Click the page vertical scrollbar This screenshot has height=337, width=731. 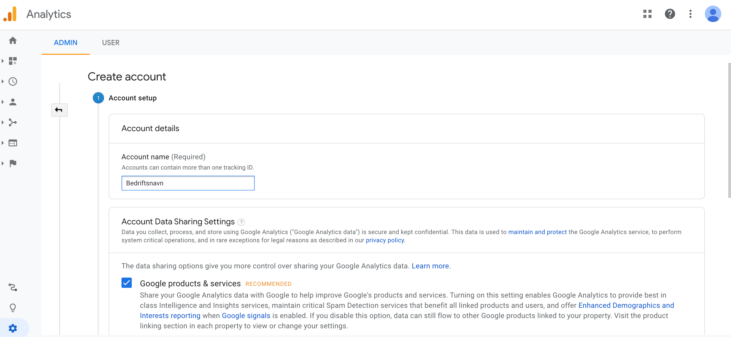coord(729,130)
